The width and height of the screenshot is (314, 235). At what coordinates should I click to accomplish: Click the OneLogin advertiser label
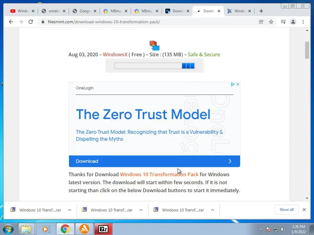(85, 88)
